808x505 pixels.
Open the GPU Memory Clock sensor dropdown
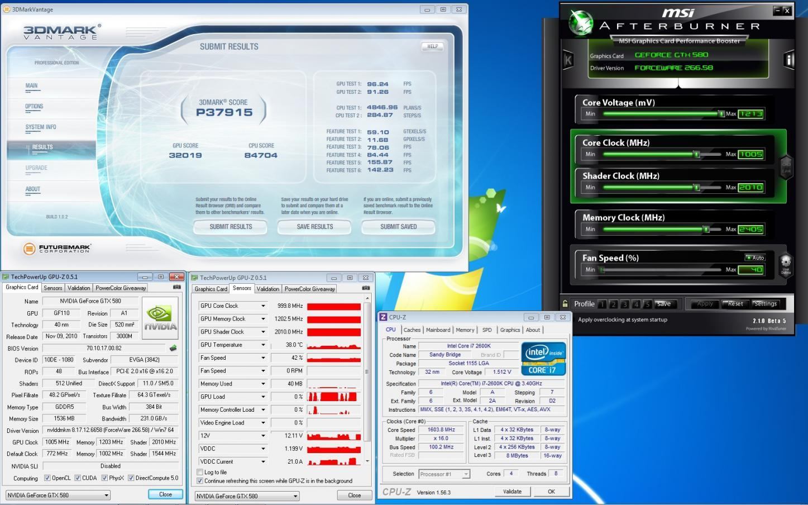[x=263, y=319]
